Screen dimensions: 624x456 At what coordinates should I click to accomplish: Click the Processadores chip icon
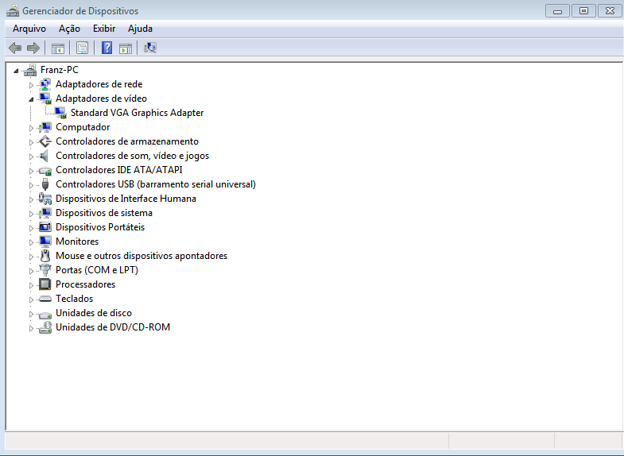[x=45, y=284]
